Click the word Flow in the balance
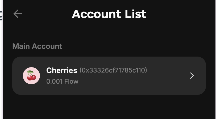The image size is (216, 119). pyautogui.click(x=71, y=82)
